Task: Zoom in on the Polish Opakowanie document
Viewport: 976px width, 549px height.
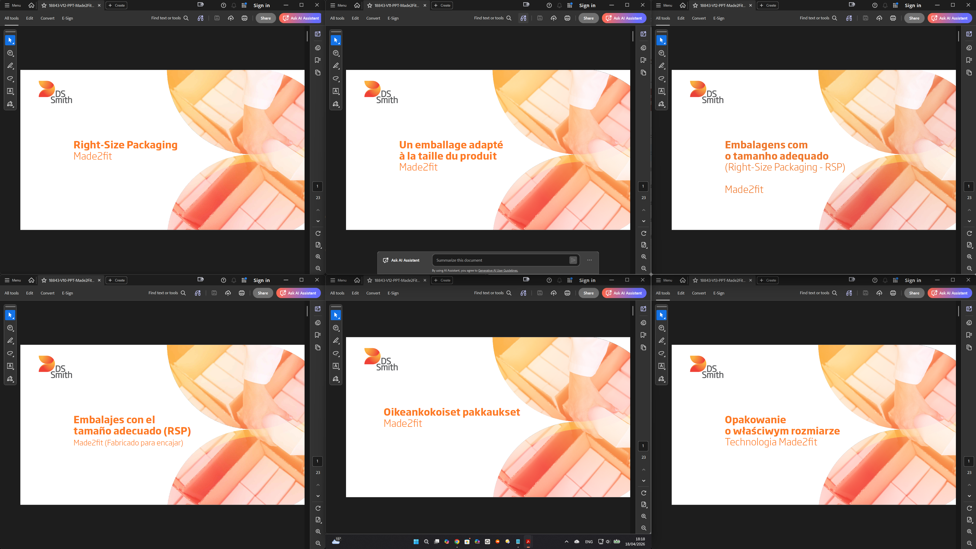Action: click(x=969, y=531)
